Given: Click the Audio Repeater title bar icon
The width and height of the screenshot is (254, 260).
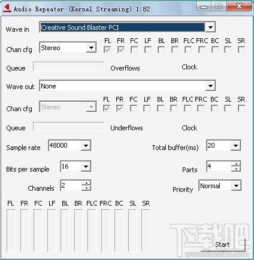Looking at the screenshot, I should (x=7, y=9).
